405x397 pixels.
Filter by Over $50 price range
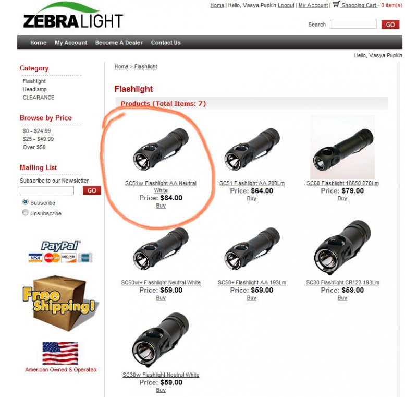34,147
